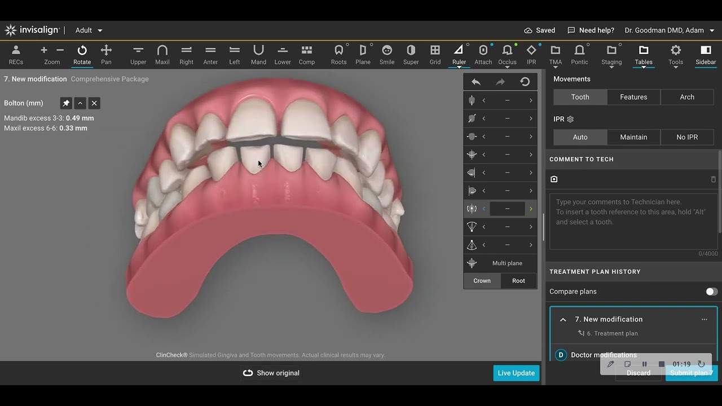
Task: Set IPR to No IPR
Action: (687, 137)
